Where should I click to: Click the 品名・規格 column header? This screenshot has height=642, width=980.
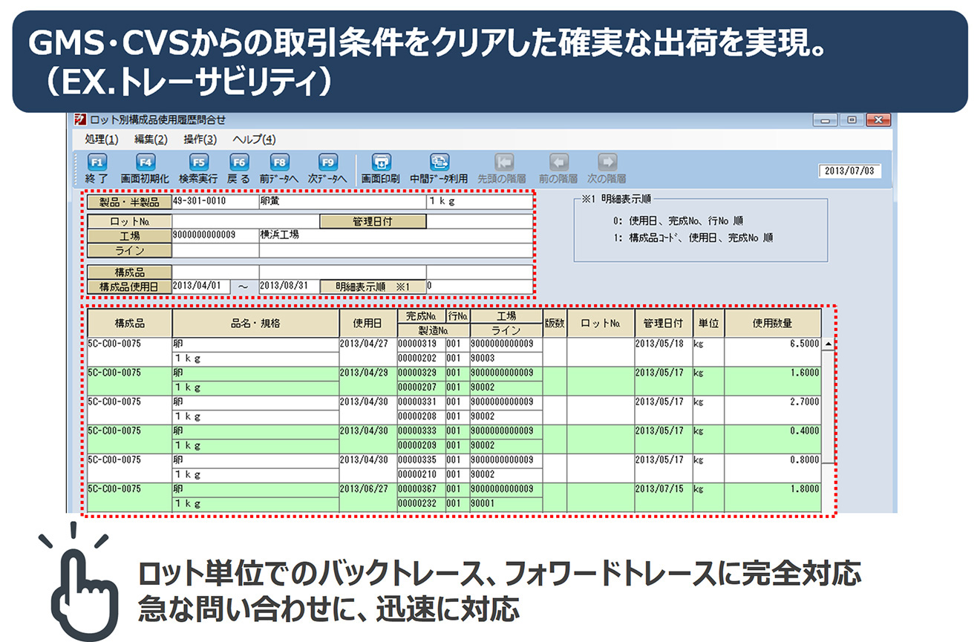pos(255,324)
